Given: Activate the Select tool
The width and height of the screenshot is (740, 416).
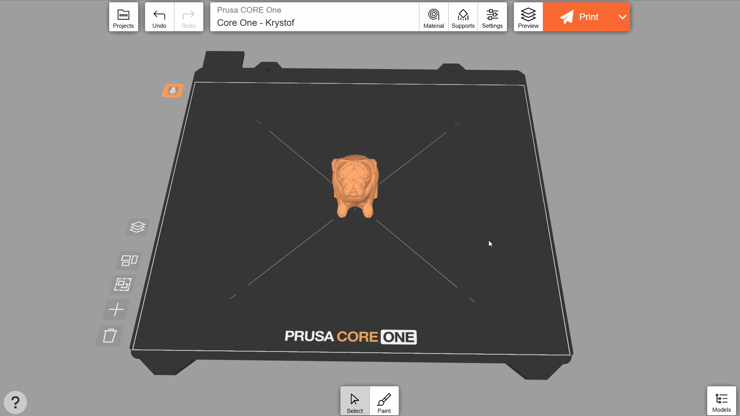Looking at the screenshot, I should [x=355, y=401].
